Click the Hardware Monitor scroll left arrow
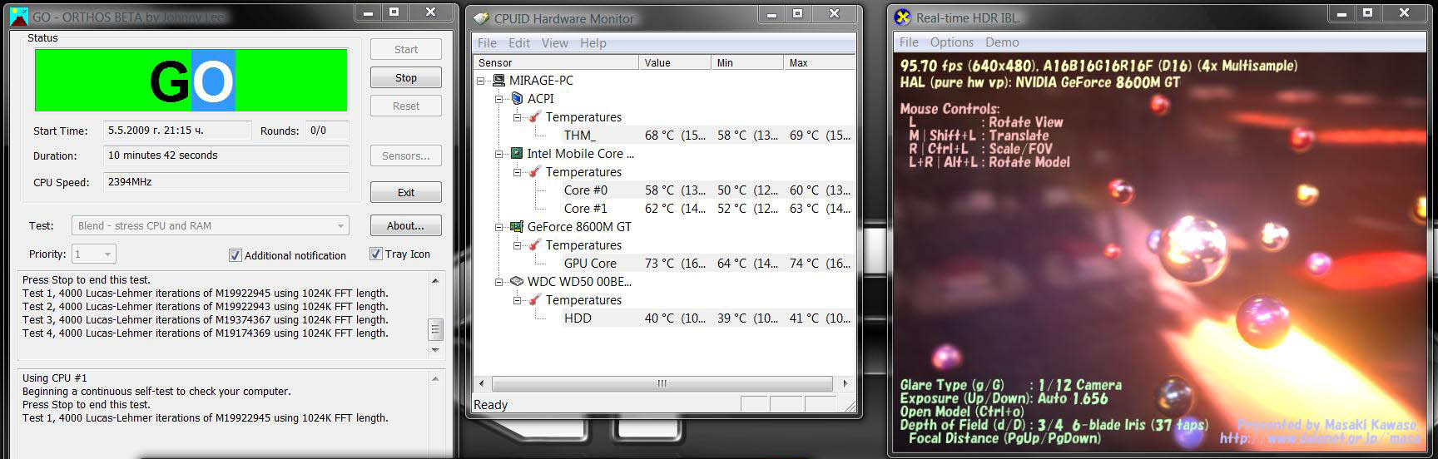Viewport: 1438px width, 459px height. pyautogui.click(x=482, y=383)
